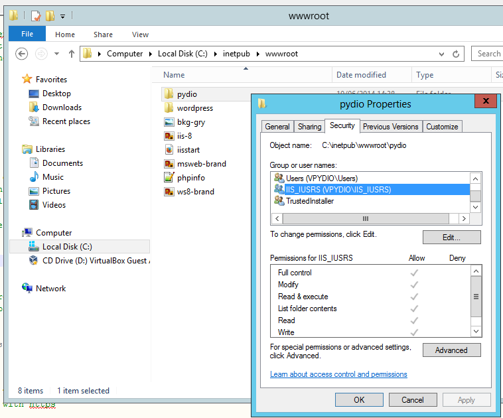This screenshot has width=503, height=418.
Task: Select the iisstart HTML file
Action: 188,150
